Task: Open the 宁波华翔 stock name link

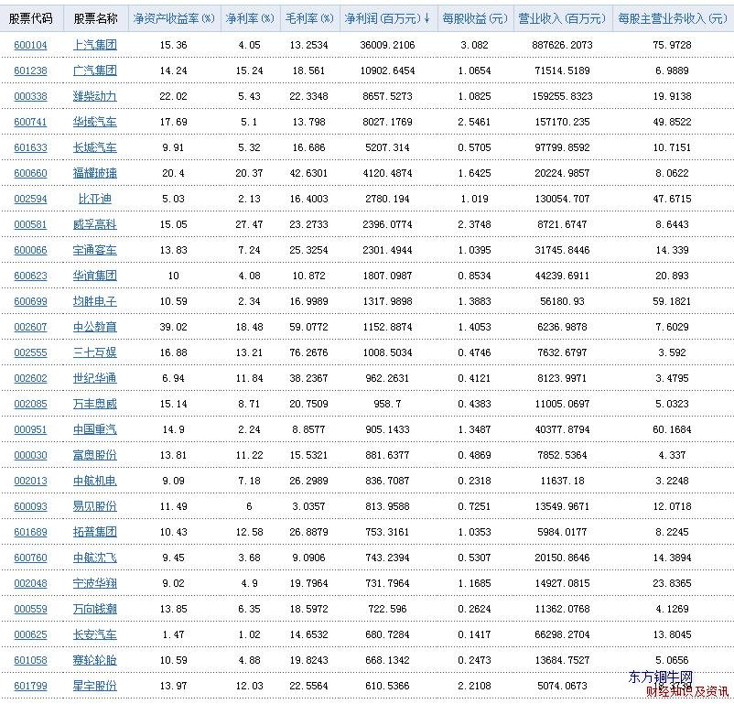Action: tap(95, 584)
